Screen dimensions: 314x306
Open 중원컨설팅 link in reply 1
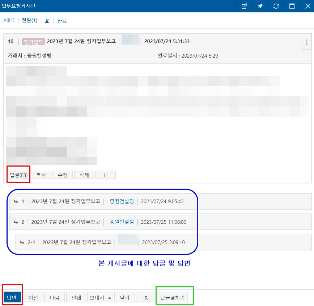(x=122, y=201)
